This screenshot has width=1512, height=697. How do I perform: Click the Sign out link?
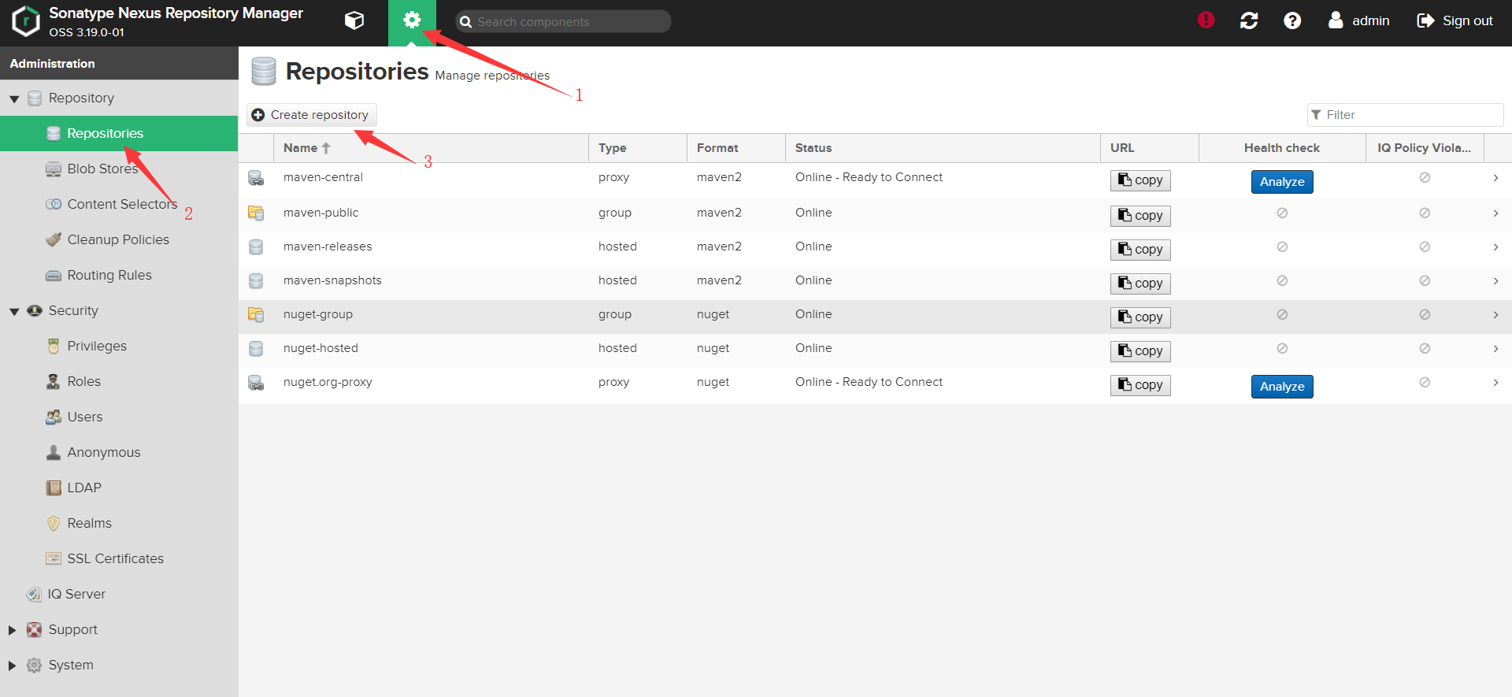(x=1455, y=21)
